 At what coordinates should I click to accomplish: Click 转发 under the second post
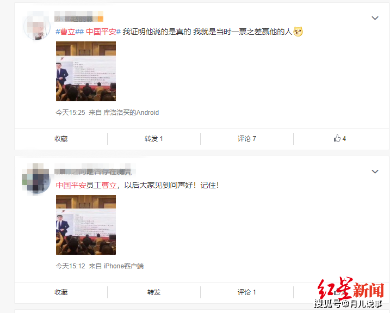point(154,292)
